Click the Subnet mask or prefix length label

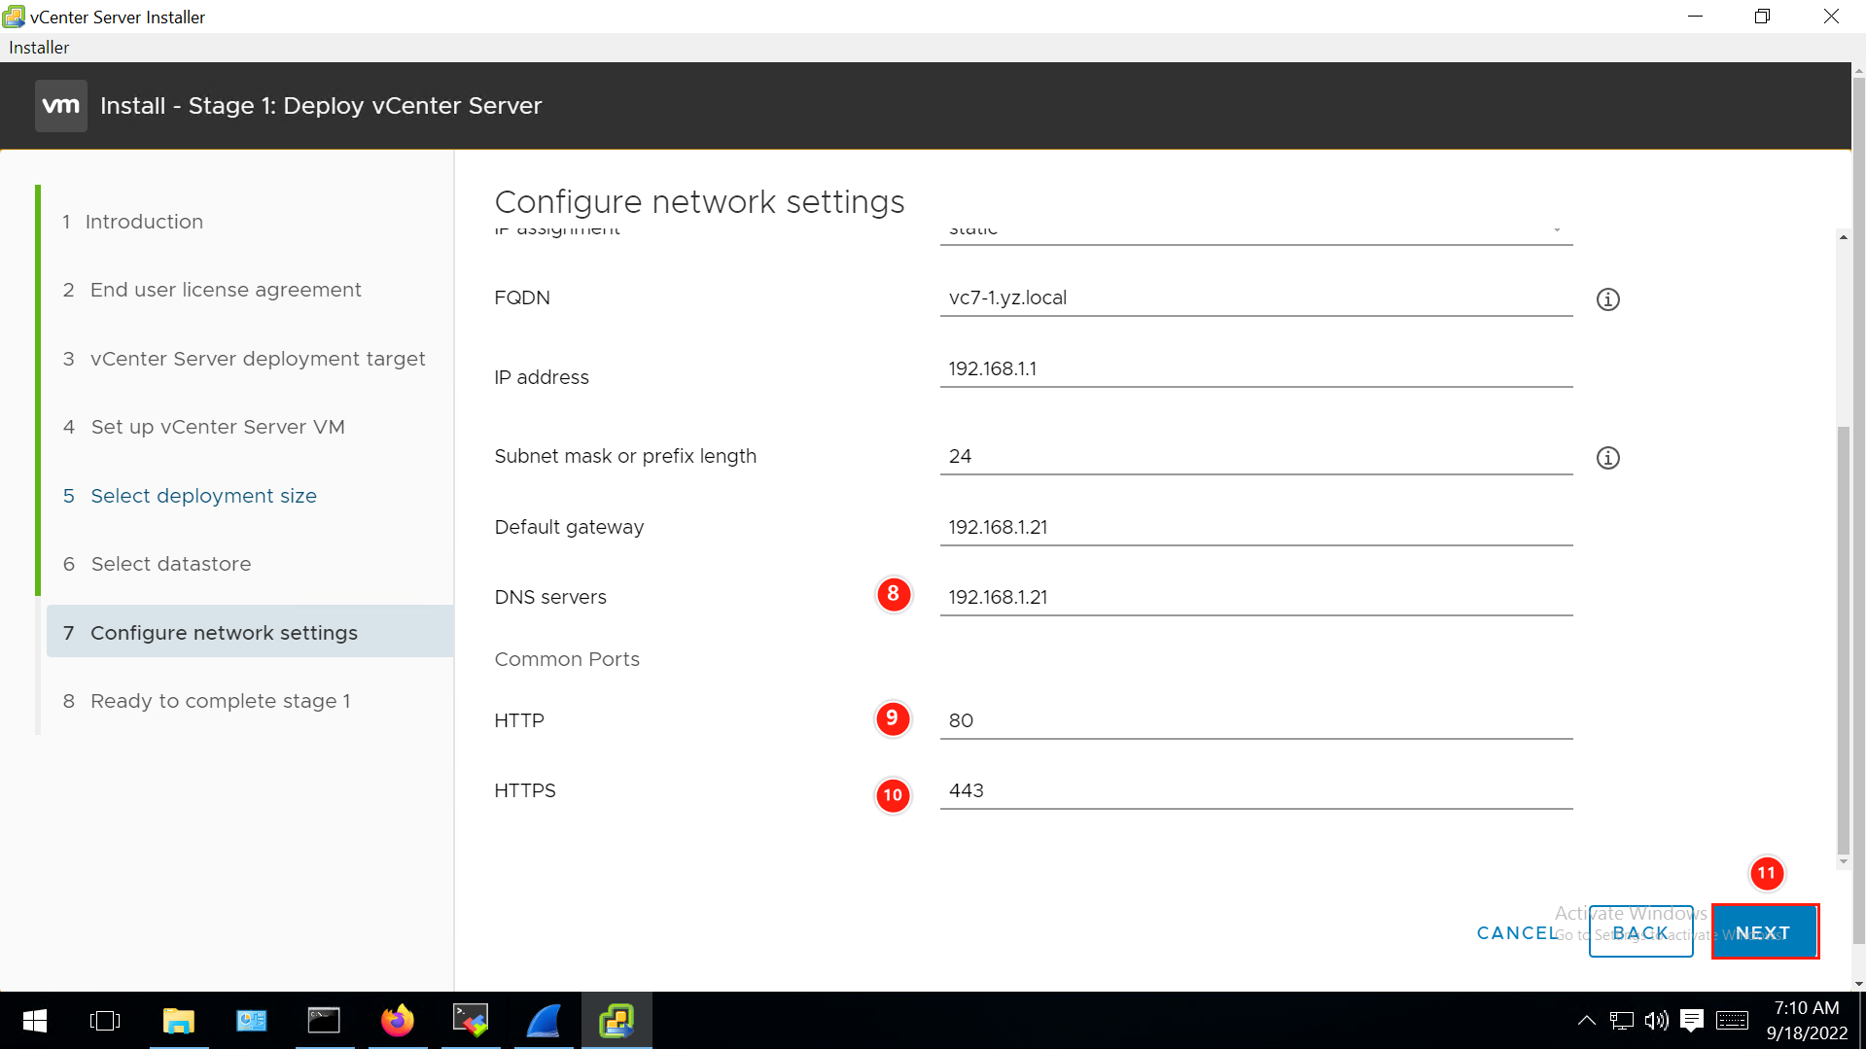625,456
